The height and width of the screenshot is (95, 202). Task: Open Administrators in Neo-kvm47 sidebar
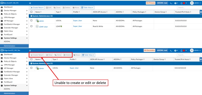click(x=14, y=46)
